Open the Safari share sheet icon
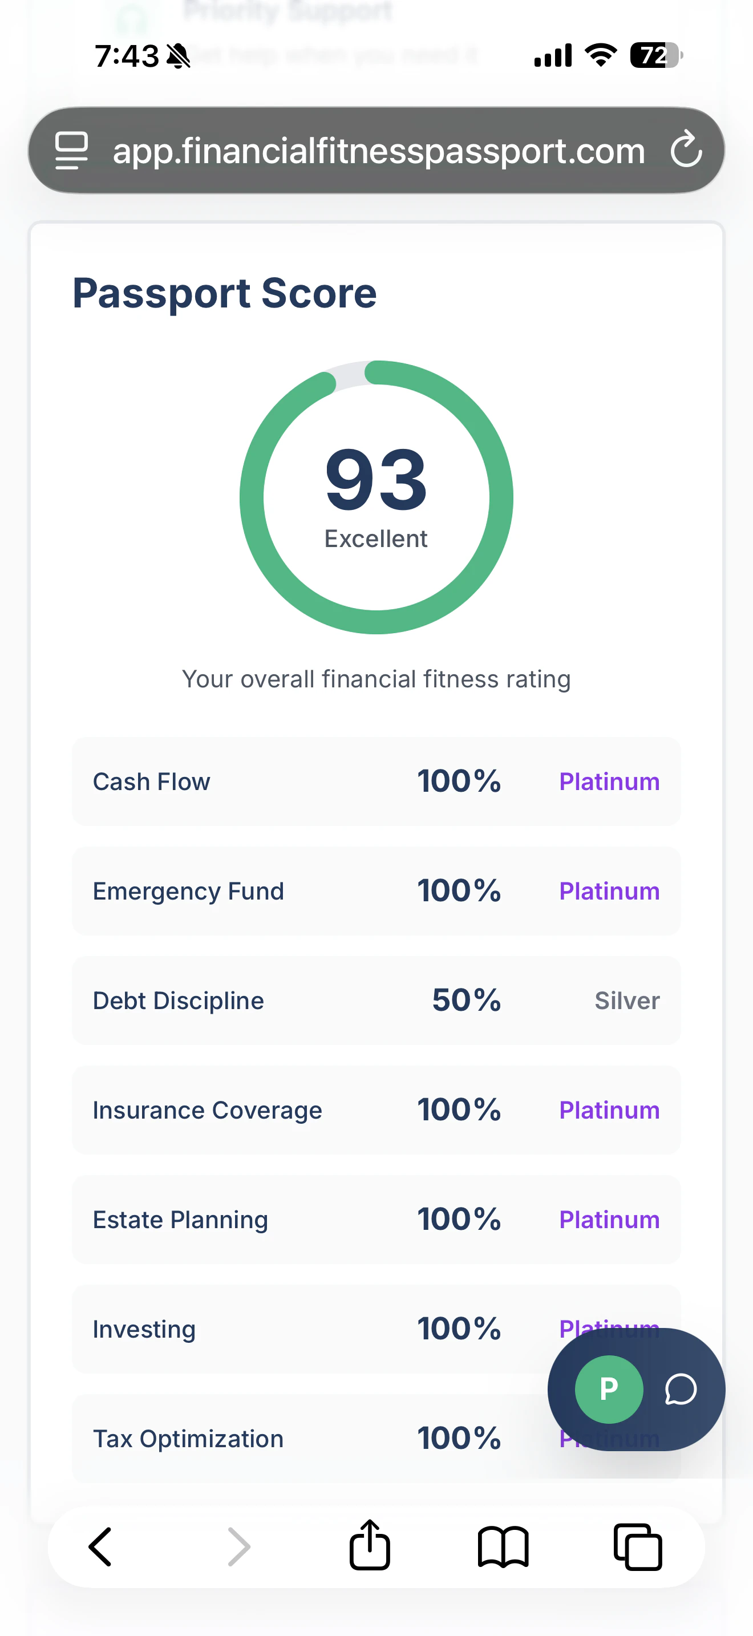753x1636 pixels. 370,1546
